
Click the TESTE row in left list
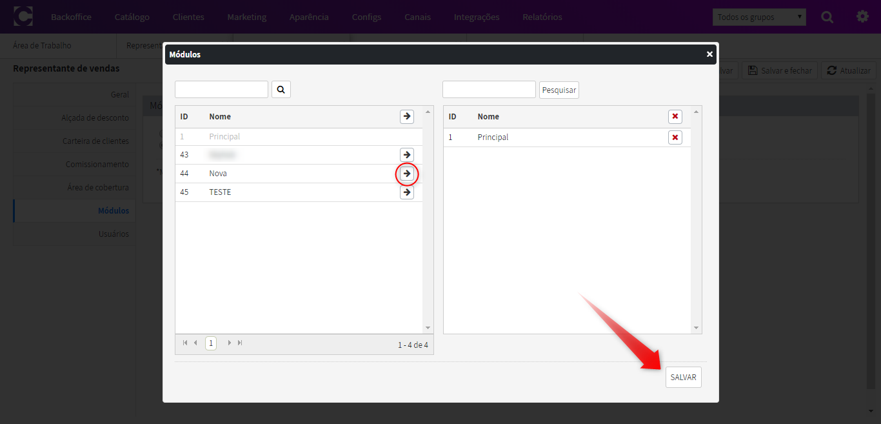(x=299, y=192)
